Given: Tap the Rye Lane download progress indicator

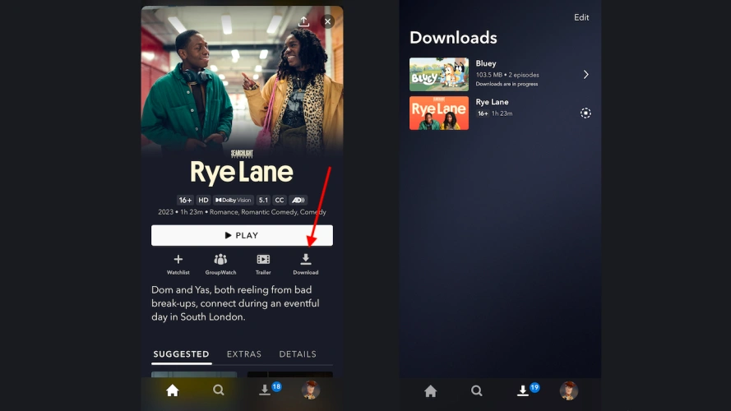Looking at the screenshot, I should [585, 113].
